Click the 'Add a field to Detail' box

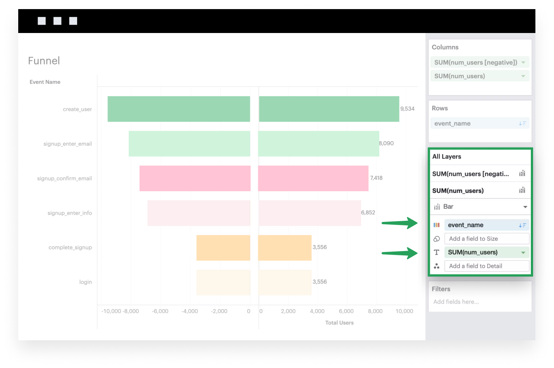[x=486, y=266]
